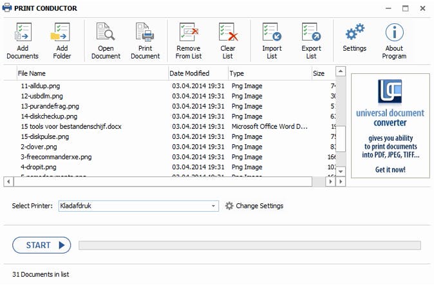Open the About Program info icon
The image size is (434, 285).
pyautogui.click(x=394, y=32)
